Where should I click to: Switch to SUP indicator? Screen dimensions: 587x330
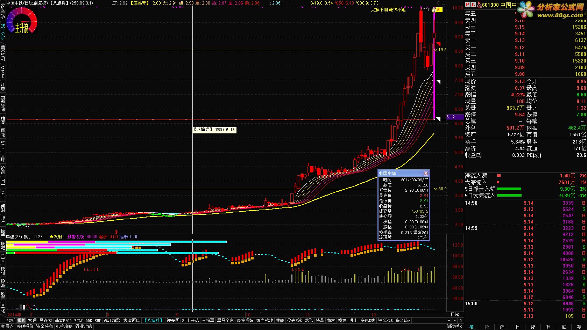[98, 321]
